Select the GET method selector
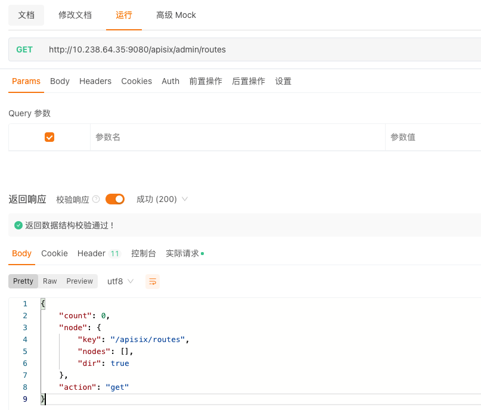The height and width of the screenshot is (410, 481). click(x=24, y=49)
